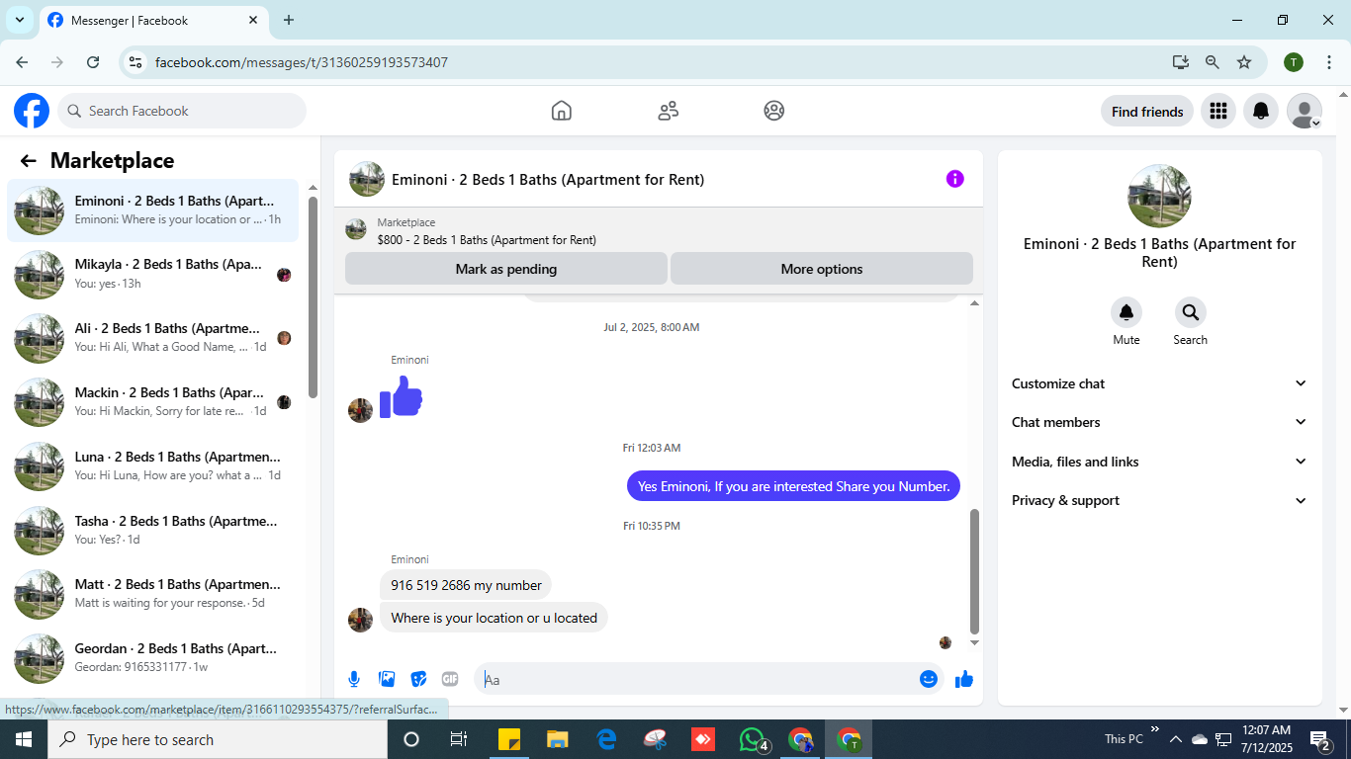Click the conversation list scrollbar

pyautogui.click(x=313, y=296)
